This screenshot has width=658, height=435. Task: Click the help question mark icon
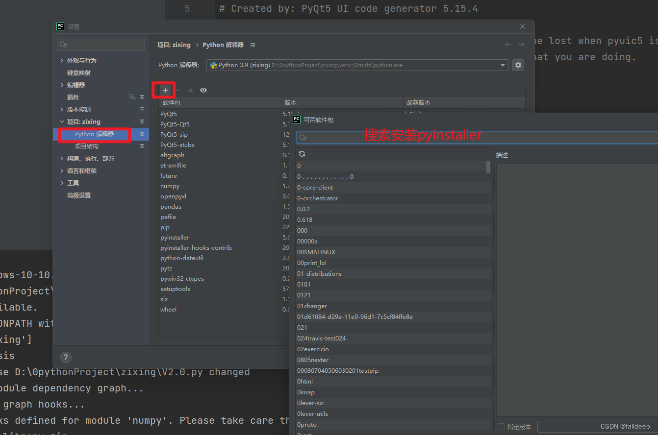(66, 357)
